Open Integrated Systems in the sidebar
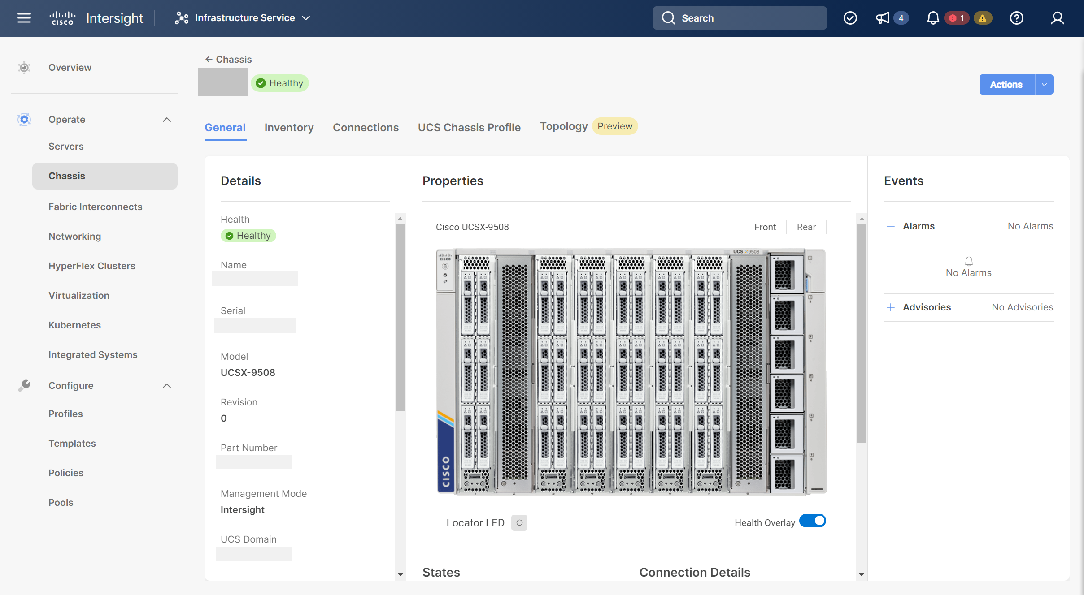The width and height of the screenshot is (1084, 595). (x=93, y=355)
